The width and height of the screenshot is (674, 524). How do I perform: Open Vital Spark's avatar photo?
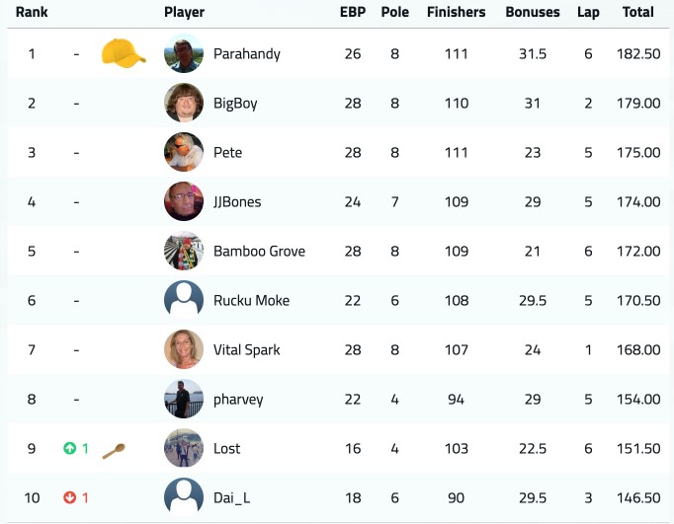(x=184, y=349)
